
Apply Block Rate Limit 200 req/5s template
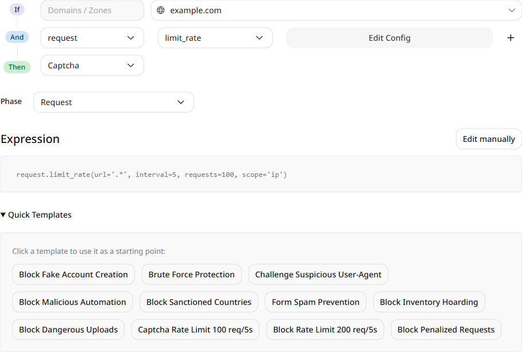[325, 330]
